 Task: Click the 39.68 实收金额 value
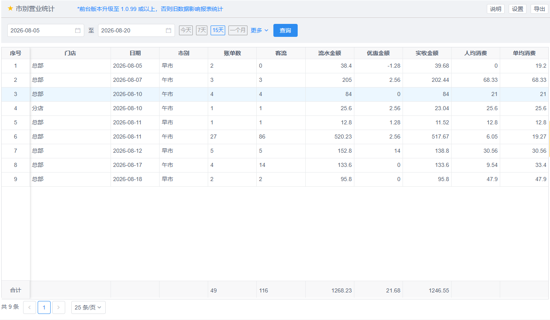coord(442,66)
